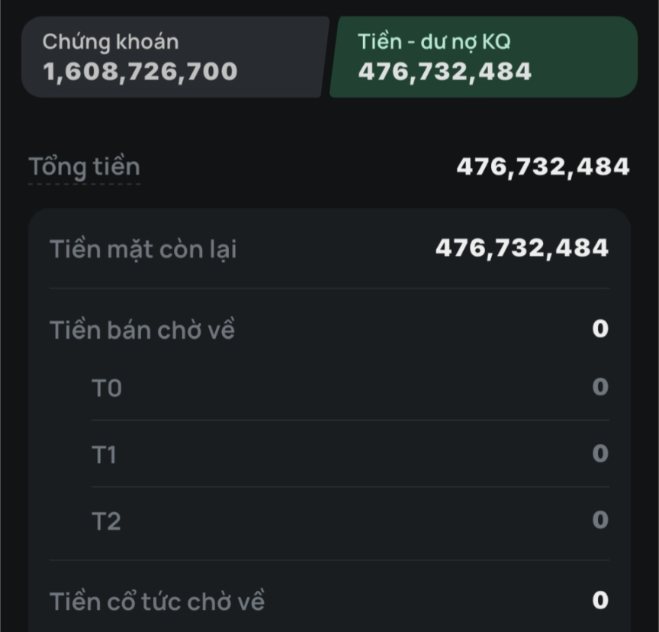Click the T0 amount value
The height and width of the screenshot is (632, 659).
click(x=600, y=387)
